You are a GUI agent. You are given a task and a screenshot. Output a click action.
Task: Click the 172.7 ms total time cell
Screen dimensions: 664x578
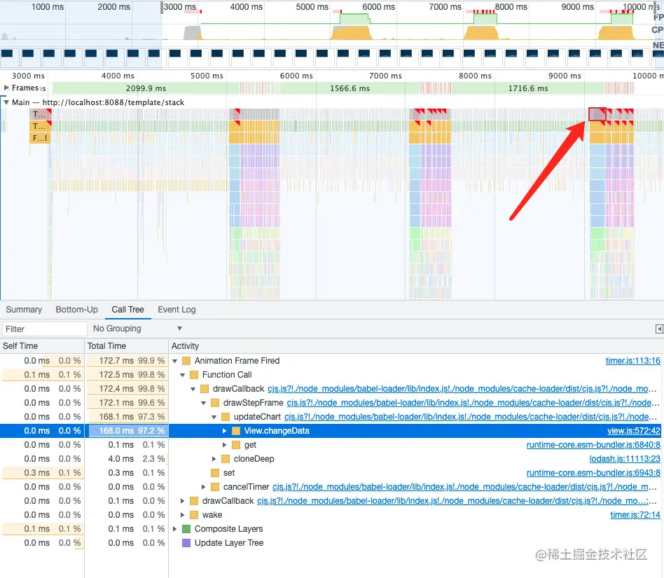coord(126,361)
